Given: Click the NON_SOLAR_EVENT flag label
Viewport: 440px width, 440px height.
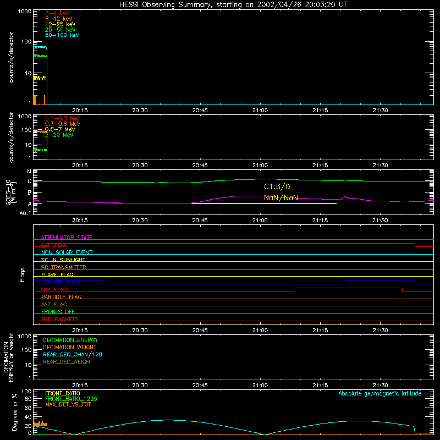Looking at the screenshot, I should point(67,252).
